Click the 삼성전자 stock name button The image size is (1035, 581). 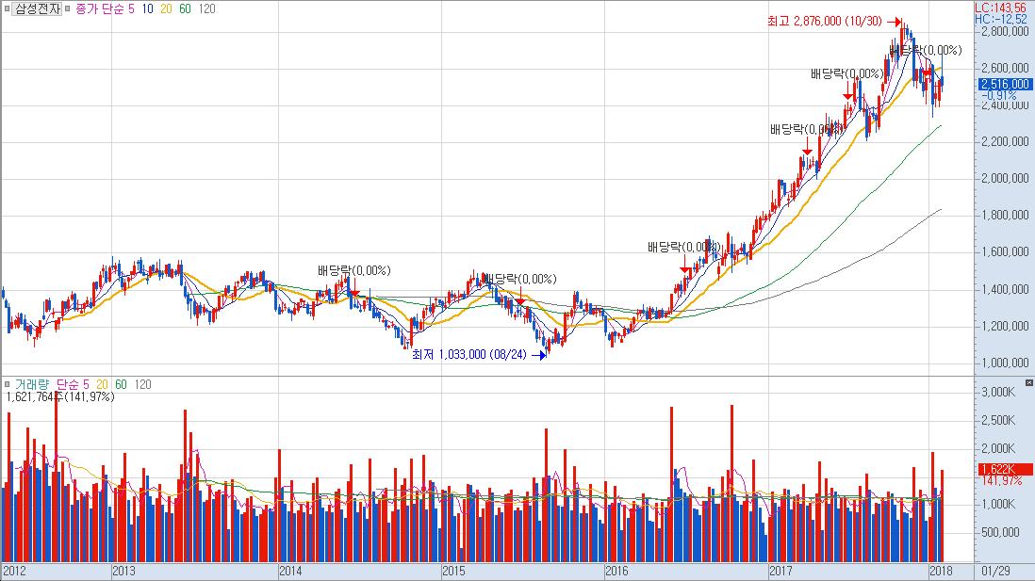tap(38, 8)
